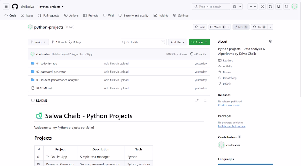Click the languages color bar
301x166 pixels.
click(x=245, y=164)
